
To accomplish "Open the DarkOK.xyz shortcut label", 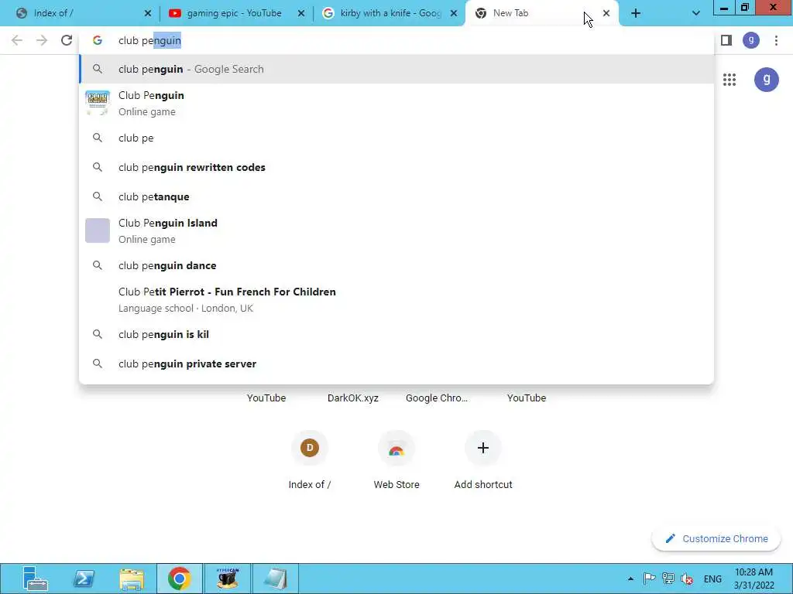I will coord(353,398).
